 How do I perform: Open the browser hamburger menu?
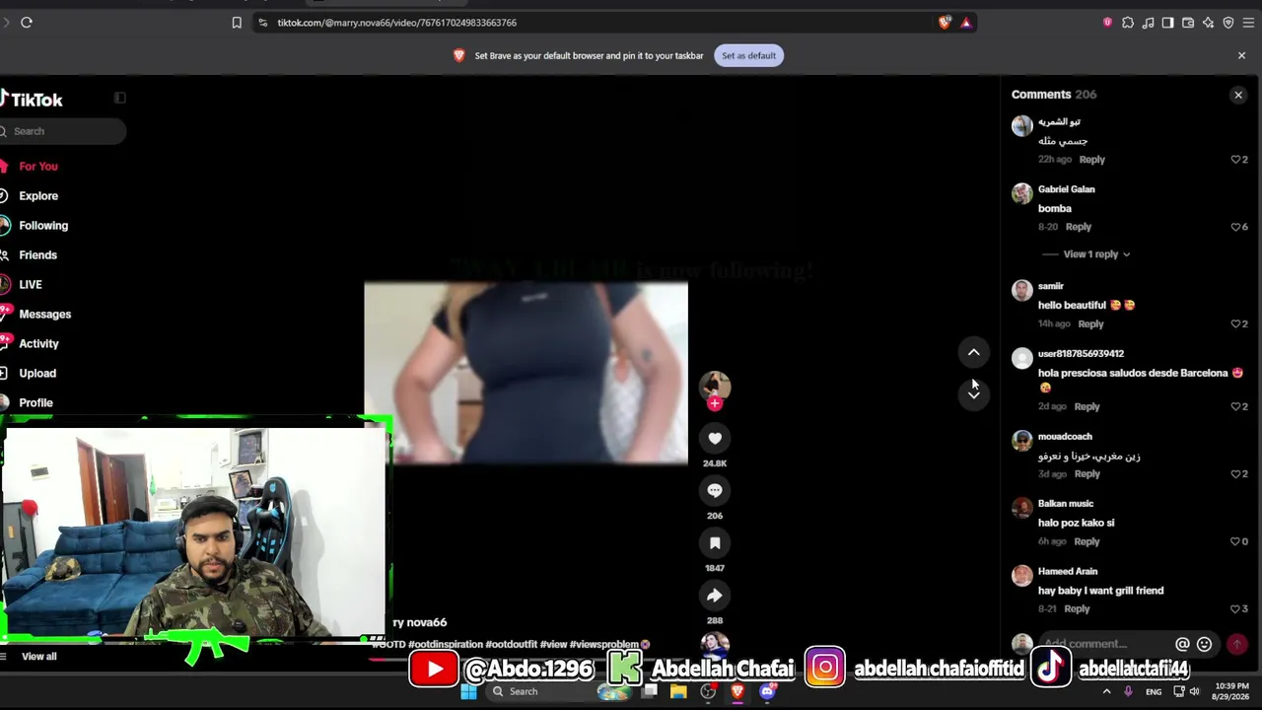[1249, 23]
